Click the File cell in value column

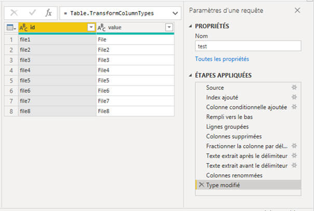[x=135, y=39]
